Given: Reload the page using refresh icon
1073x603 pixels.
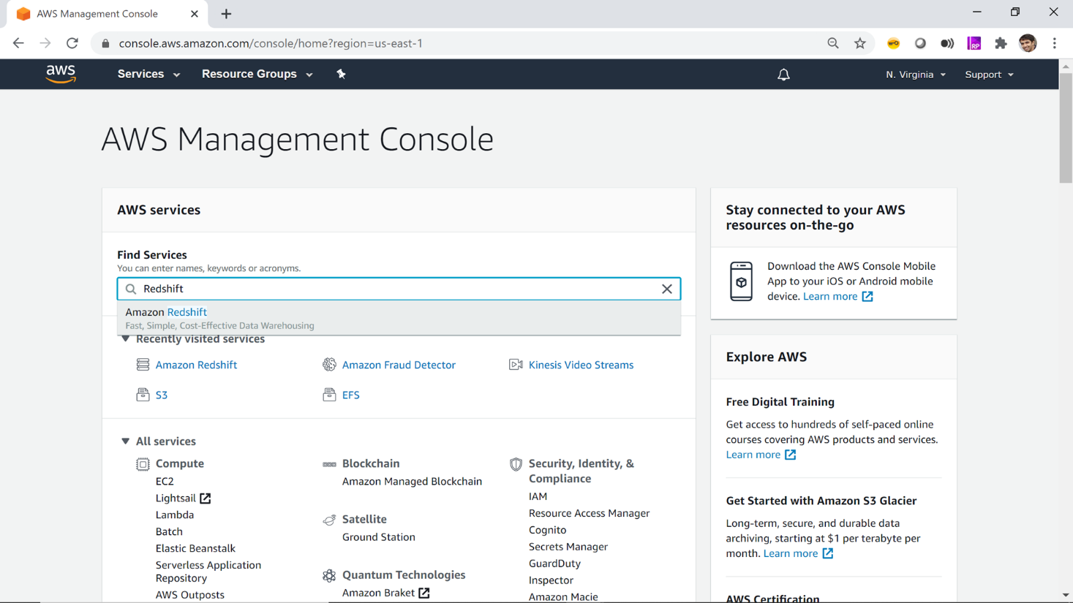Looking at the screenshot, I should (72, 43).
